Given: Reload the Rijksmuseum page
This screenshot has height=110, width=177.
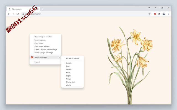Looking at the screenshot, I should [18, 14].
